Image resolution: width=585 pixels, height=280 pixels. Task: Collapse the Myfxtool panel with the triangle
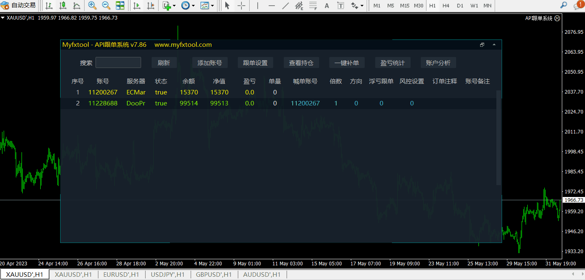click(494, 45)
